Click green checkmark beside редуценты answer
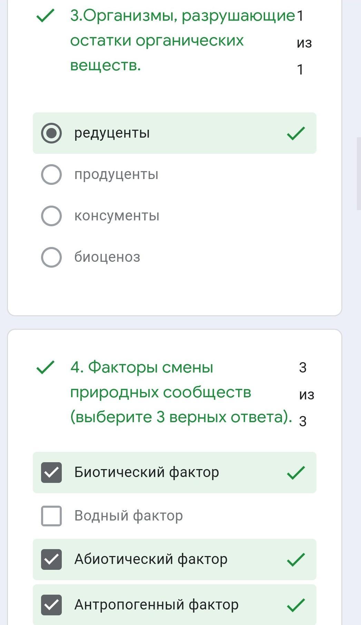The height and width of the screenshot is (625, 361). click(x=296, y=133)
